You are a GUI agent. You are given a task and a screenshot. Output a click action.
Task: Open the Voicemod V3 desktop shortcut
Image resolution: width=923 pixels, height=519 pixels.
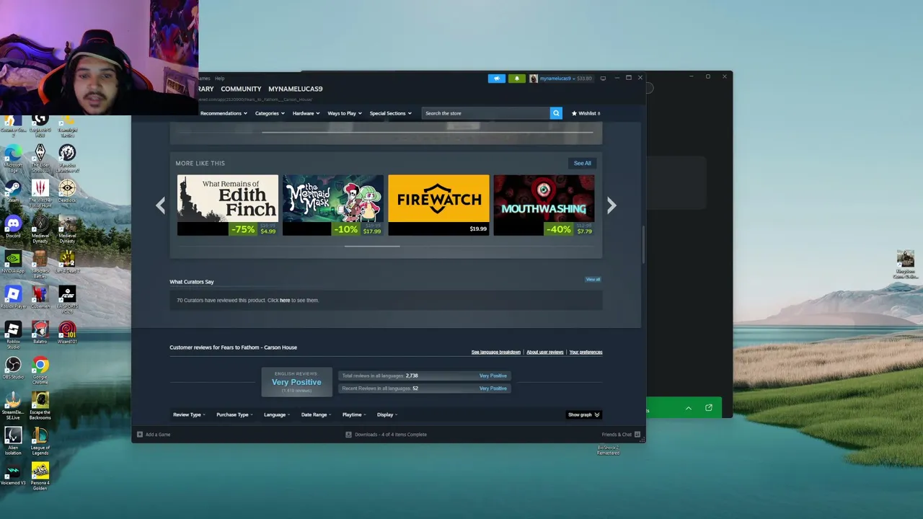click(x=13, y=474)
